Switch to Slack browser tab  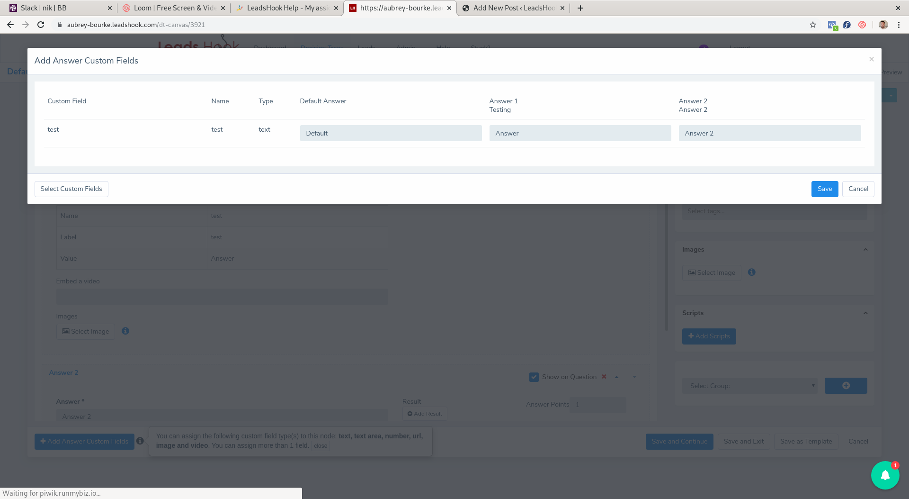point(57,8)
